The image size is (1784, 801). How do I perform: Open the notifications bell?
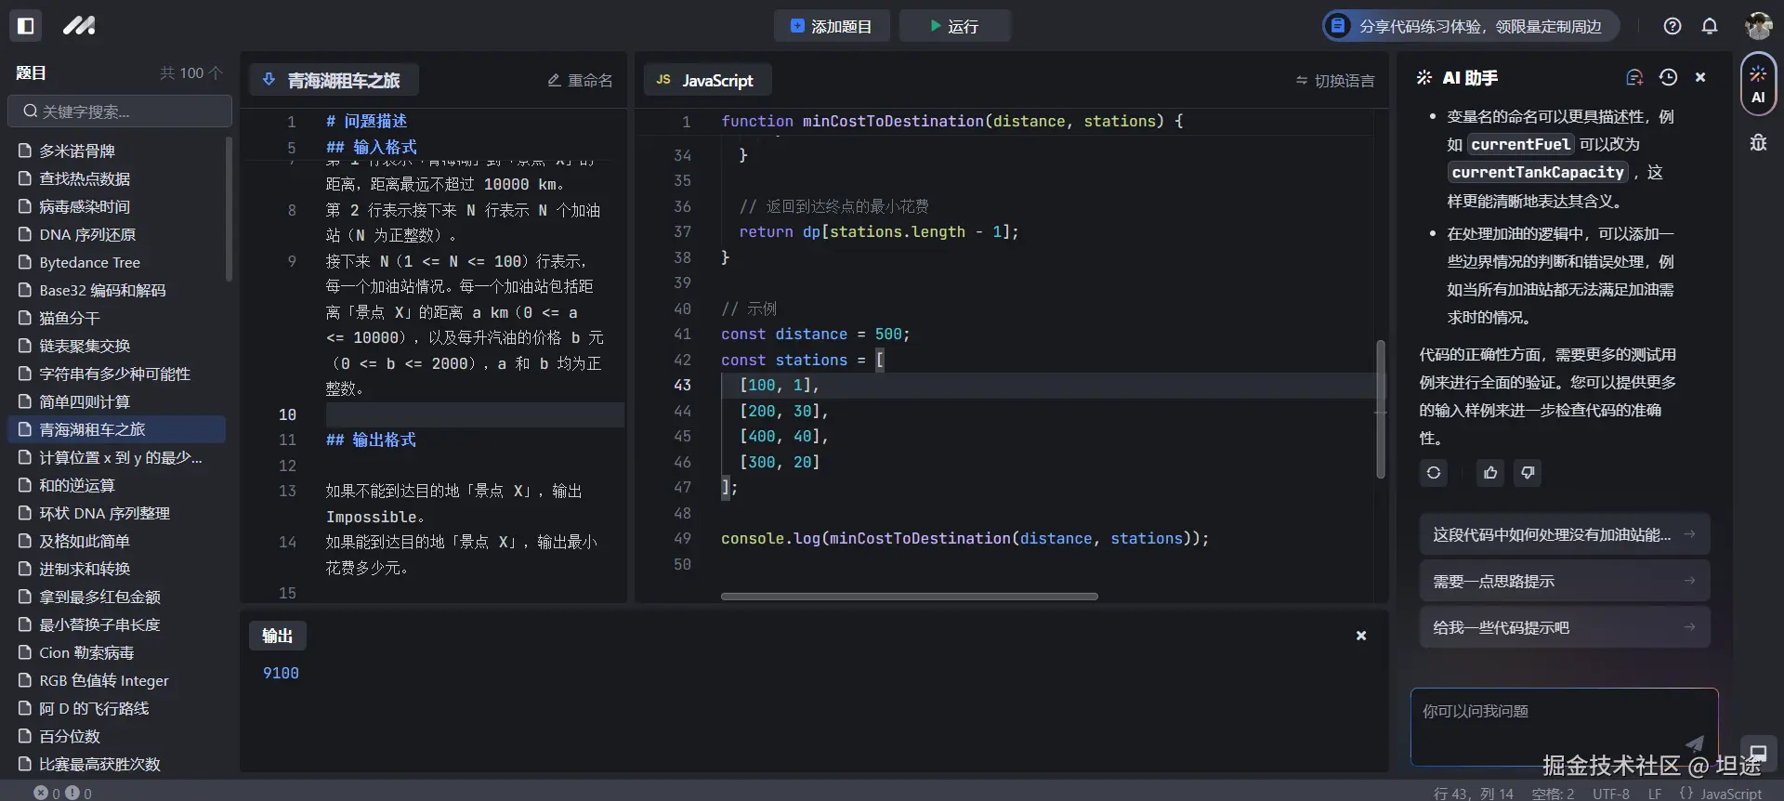point(1710,26)
